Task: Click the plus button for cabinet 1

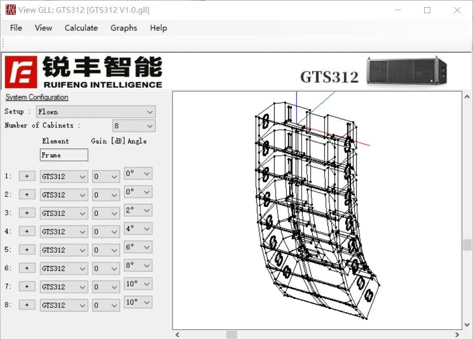Action: (x=27, y=176)
